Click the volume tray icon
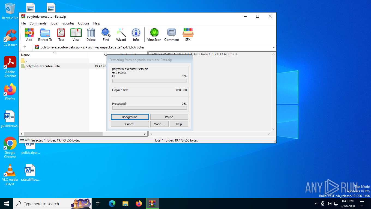This screenshot has width=371, height=209. (x=329, y=204)
